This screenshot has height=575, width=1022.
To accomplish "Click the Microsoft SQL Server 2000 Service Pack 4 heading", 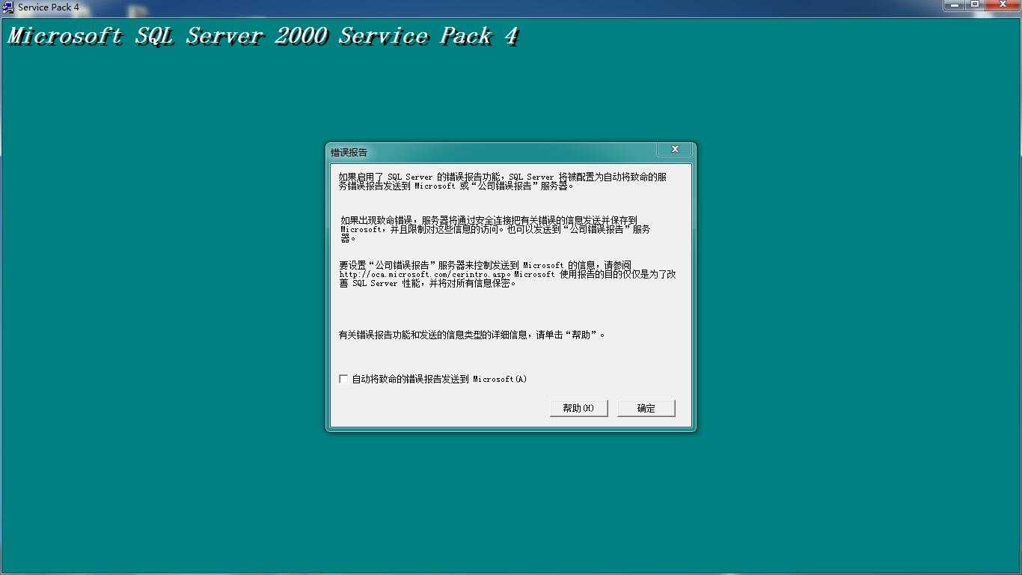I will 263,36.
